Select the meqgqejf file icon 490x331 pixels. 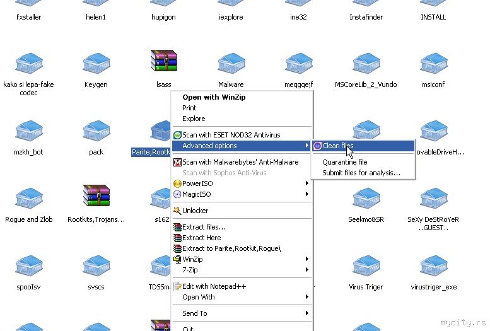pyautogui.click(x=299, y=63)
